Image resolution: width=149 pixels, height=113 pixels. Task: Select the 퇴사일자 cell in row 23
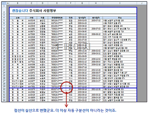pos(96,70)
